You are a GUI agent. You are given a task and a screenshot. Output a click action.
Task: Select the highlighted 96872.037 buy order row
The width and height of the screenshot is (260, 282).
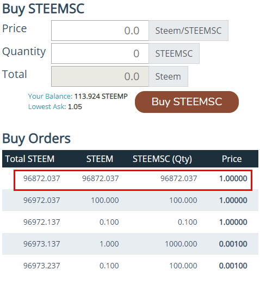tap(133, 181)
